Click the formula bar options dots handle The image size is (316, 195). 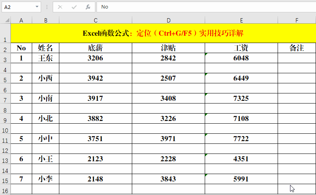(x=47, y=7)
